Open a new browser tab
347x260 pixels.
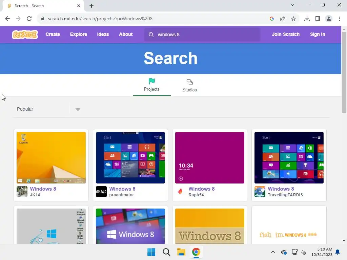tap(91, 6)
